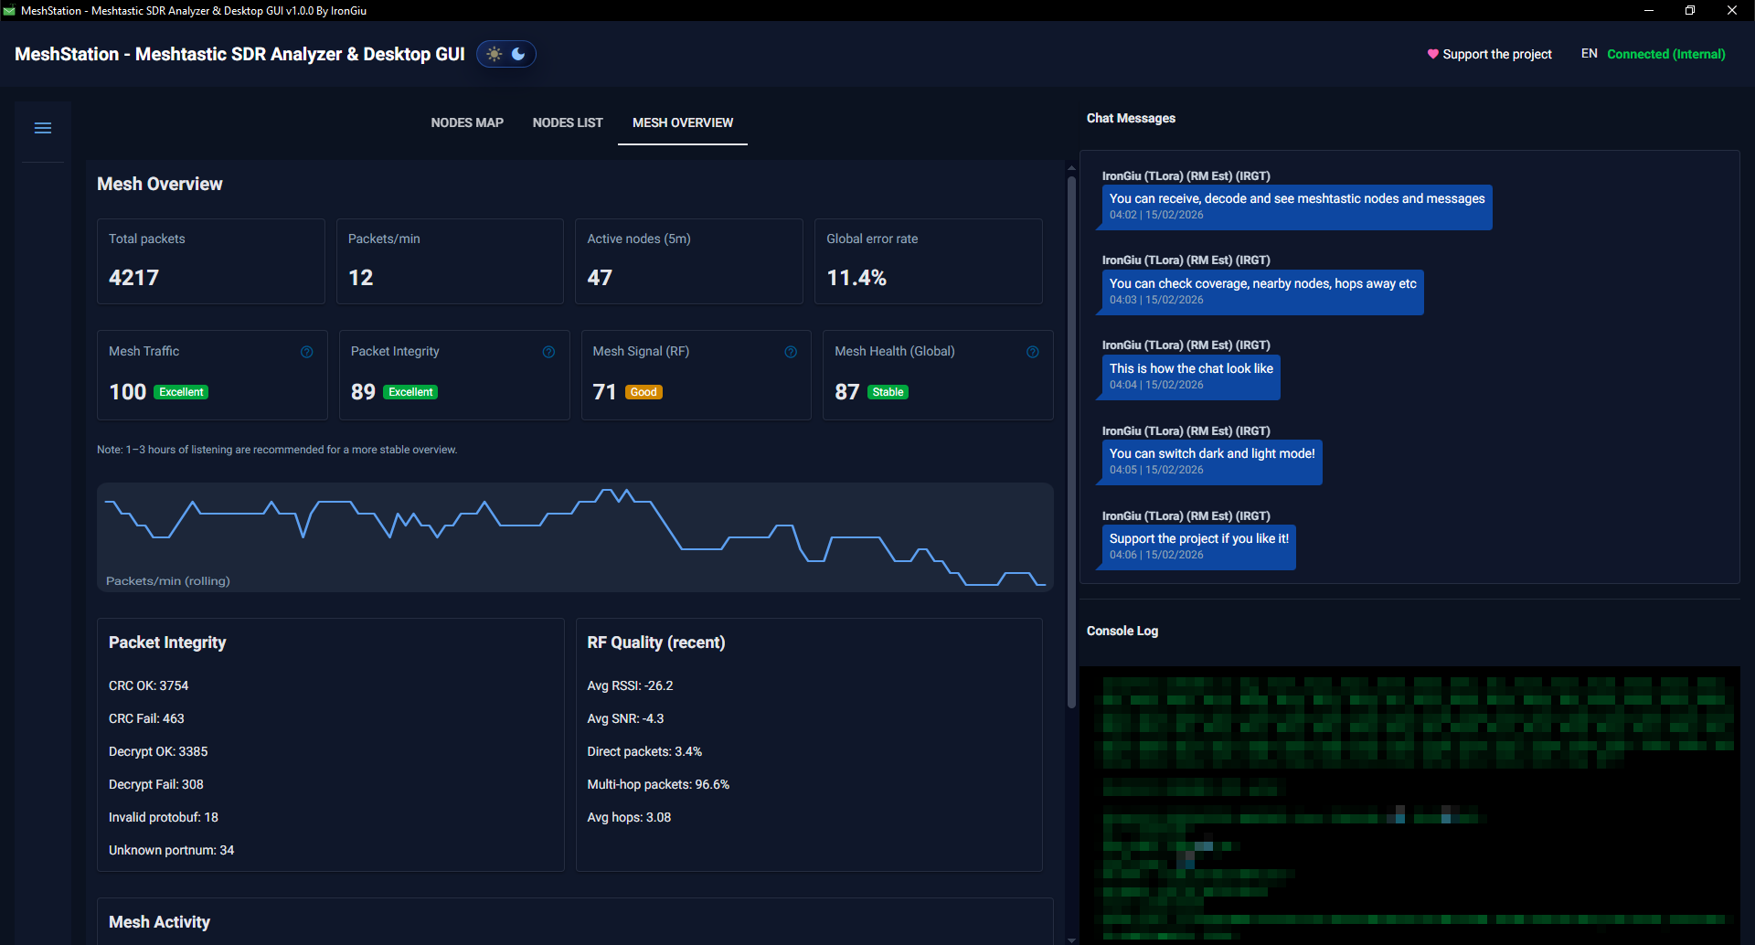This screenshot has height=945, width=1755.
Task: Click Connected (Internal) status
Action: [x=1666, y=54]
